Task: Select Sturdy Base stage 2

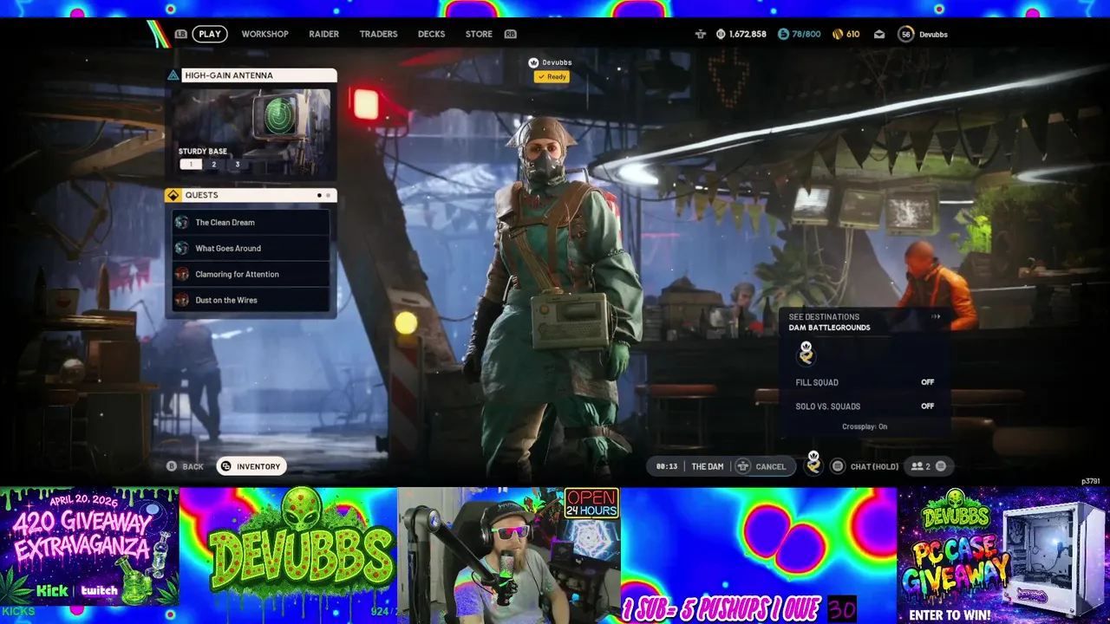Action: point(214,164)
